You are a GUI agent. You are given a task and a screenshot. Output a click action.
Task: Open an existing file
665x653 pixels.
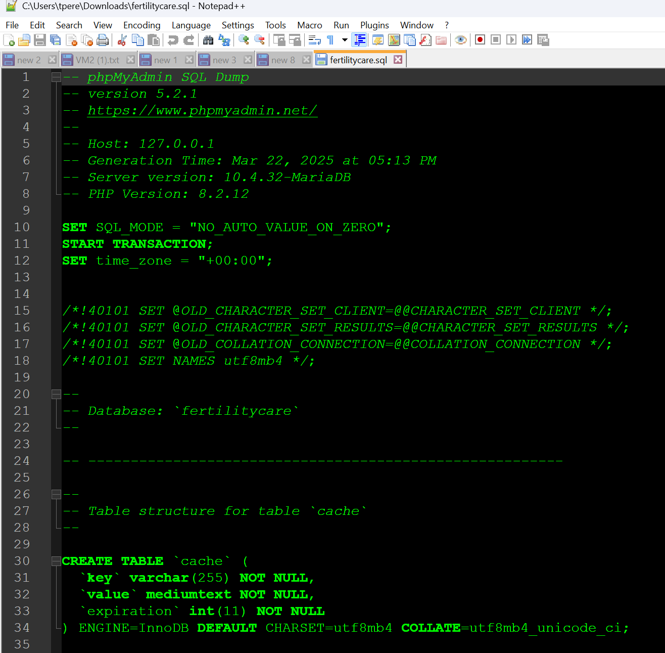(x=24, y=40)
